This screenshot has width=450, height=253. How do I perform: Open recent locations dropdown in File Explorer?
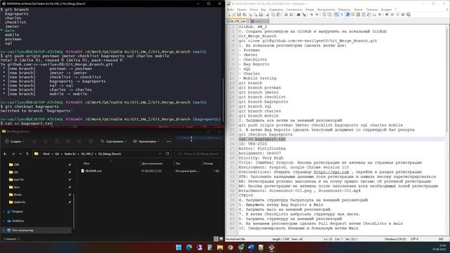click(x=20, y=154)
